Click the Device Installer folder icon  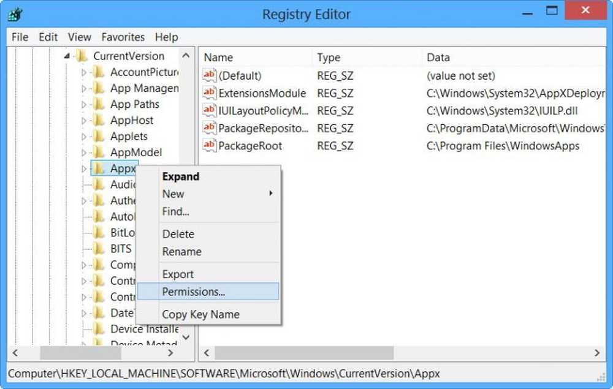click(99, 329)
